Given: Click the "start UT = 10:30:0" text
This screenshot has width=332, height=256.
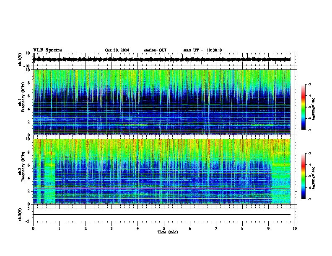Looking at the screenshot, I should coord(202,50).
